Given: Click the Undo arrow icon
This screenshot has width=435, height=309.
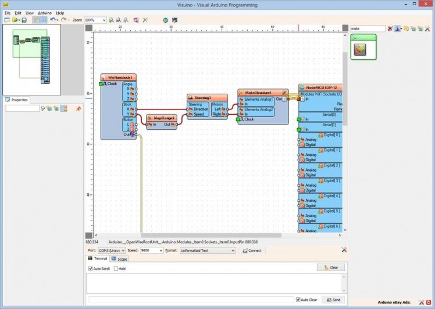Looking at the screenshot, I should click(x=53, y=20).
